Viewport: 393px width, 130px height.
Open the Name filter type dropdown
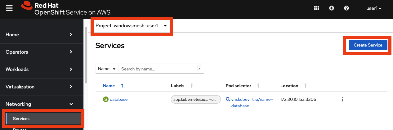[107, 69]
